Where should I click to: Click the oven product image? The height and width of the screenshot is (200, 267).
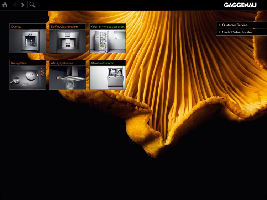point(28,41)
